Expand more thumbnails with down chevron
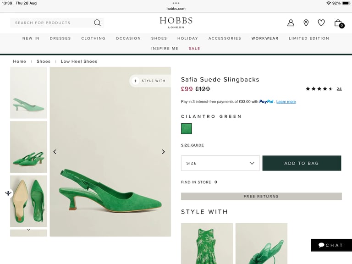Image resolution: width=352 pixels, height=264 pixels. pyautogui.click(x=28, y=230)
